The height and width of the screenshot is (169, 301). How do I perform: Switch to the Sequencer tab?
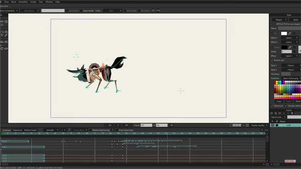17,130
